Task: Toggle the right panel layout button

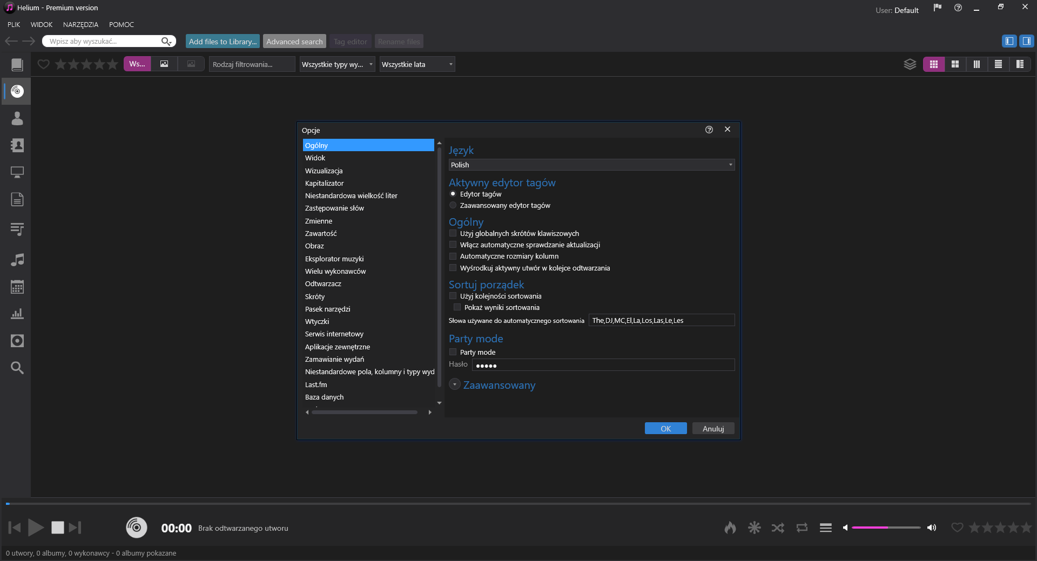Action: coord(1026,41)
